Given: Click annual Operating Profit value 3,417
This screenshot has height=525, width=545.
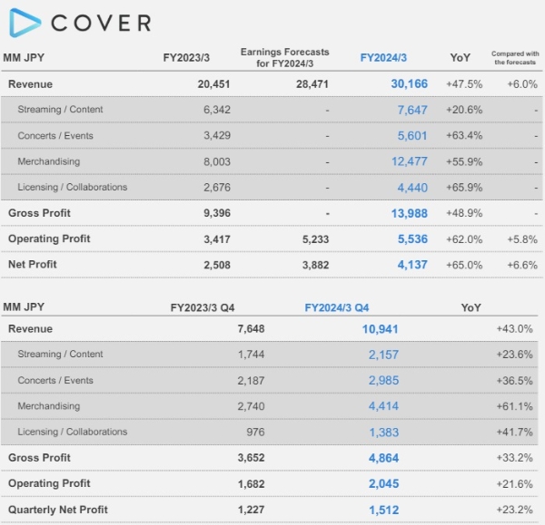Looking at the screenshot, I should (217, 239).
